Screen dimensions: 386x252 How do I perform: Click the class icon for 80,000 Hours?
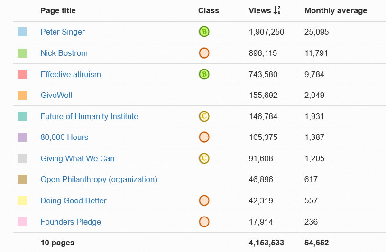(204, 137)
